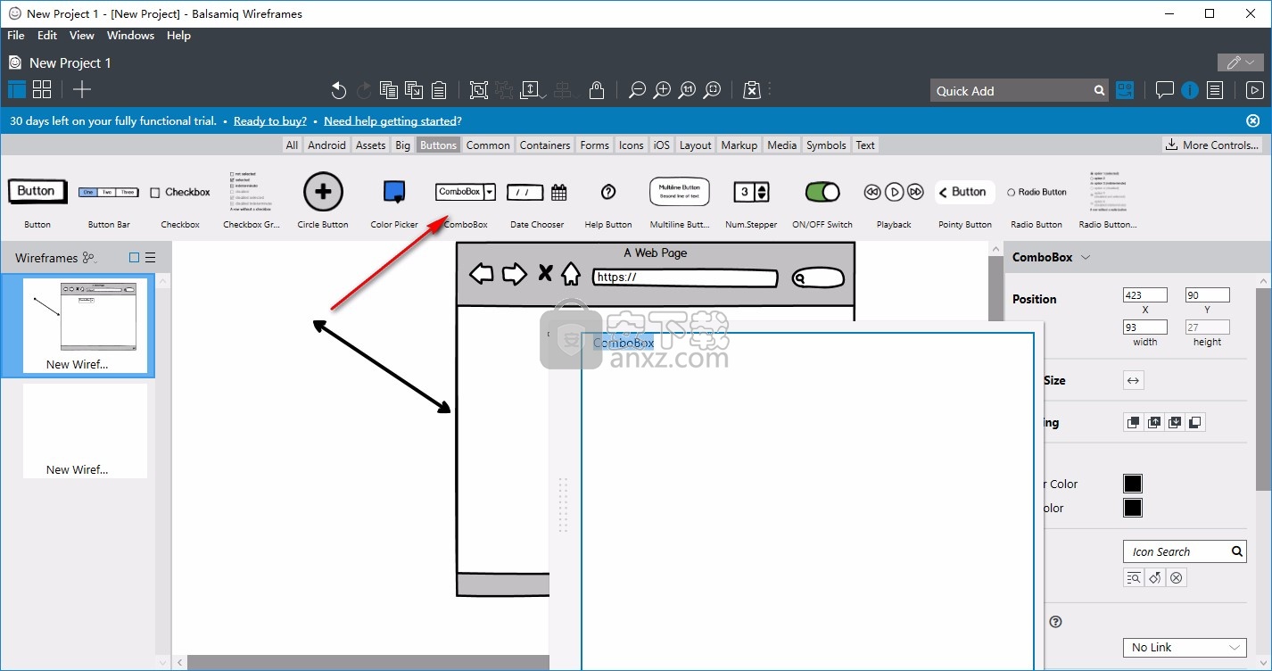Click the Group selection toolbar icon
1272x671 pixels.
pos(479,90)
